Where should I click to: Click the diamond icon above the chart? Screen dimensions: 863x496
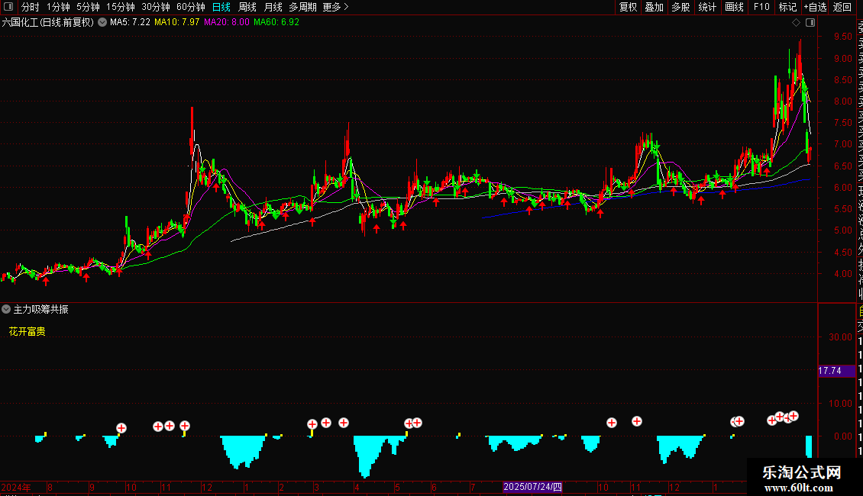click(x=796, y=22)
